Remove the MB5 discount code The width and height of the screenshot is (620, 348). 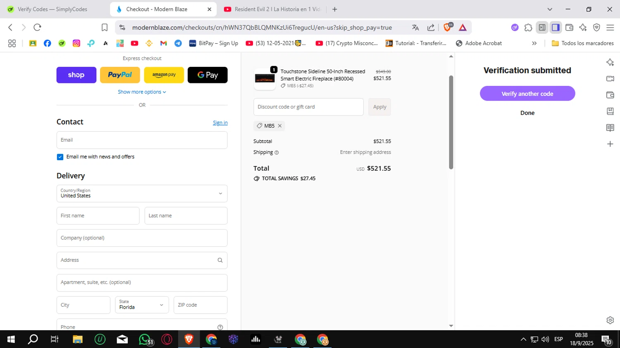point(280,126)
